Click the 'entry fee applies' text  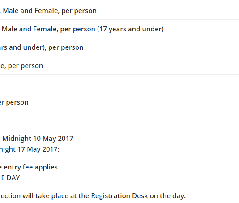click(x=30, y=167)
